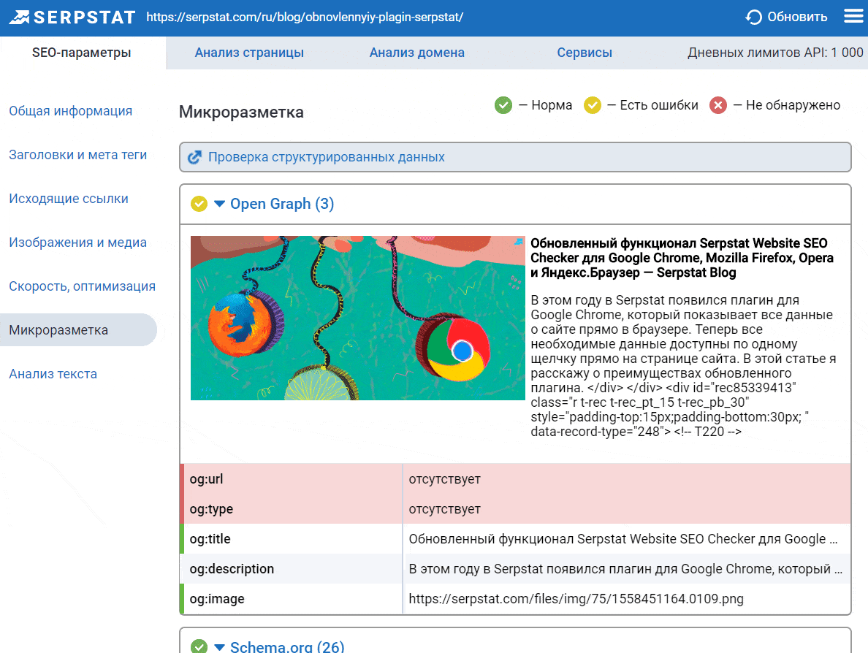
Task: Open the Сервисы tab
Action: pos(585,53)
